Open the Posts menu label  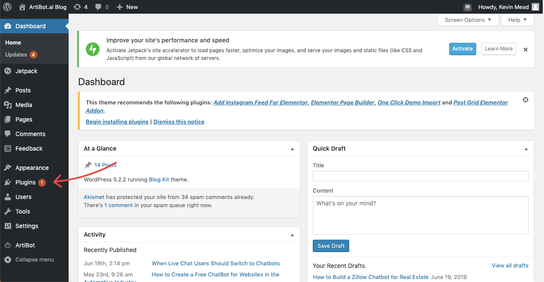tap(23, 90)
